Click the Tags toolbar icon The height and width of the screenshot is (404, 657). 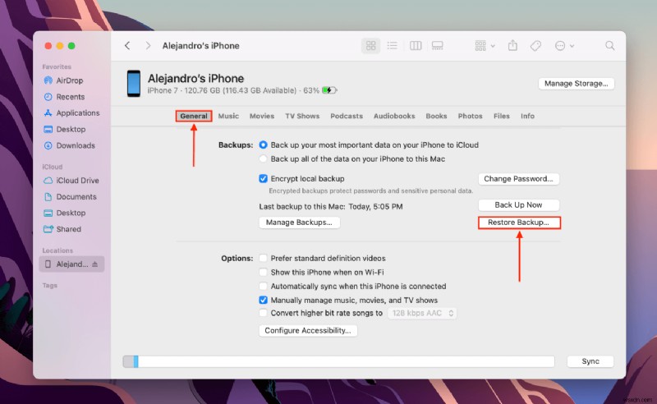click(x=535, y=46)
